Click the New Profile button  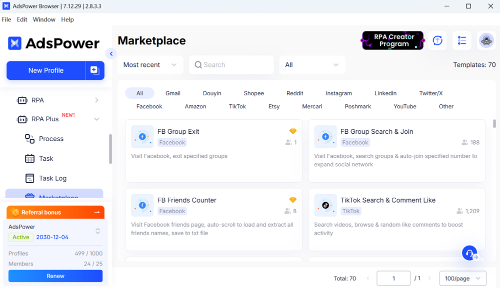(x=46, y=70)
